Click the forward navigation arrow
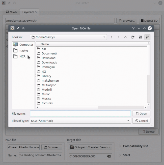 pyautogui.click(x=119, y=37)
